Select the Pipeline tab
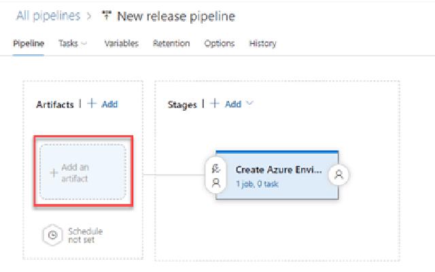 point(29,44)
